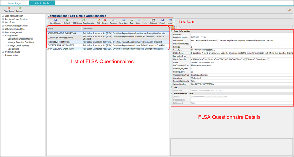Open Edit Entities in the tree
Screen dimensions: 294x157
coord(13,49)
